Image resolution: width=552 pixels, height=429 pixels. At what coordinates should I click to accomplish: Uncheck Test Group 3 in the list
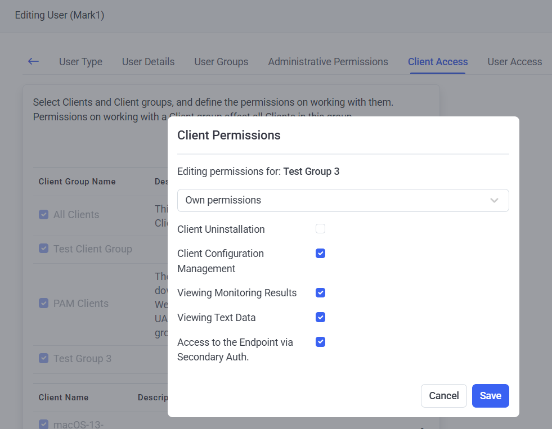(x=43, y=358)
